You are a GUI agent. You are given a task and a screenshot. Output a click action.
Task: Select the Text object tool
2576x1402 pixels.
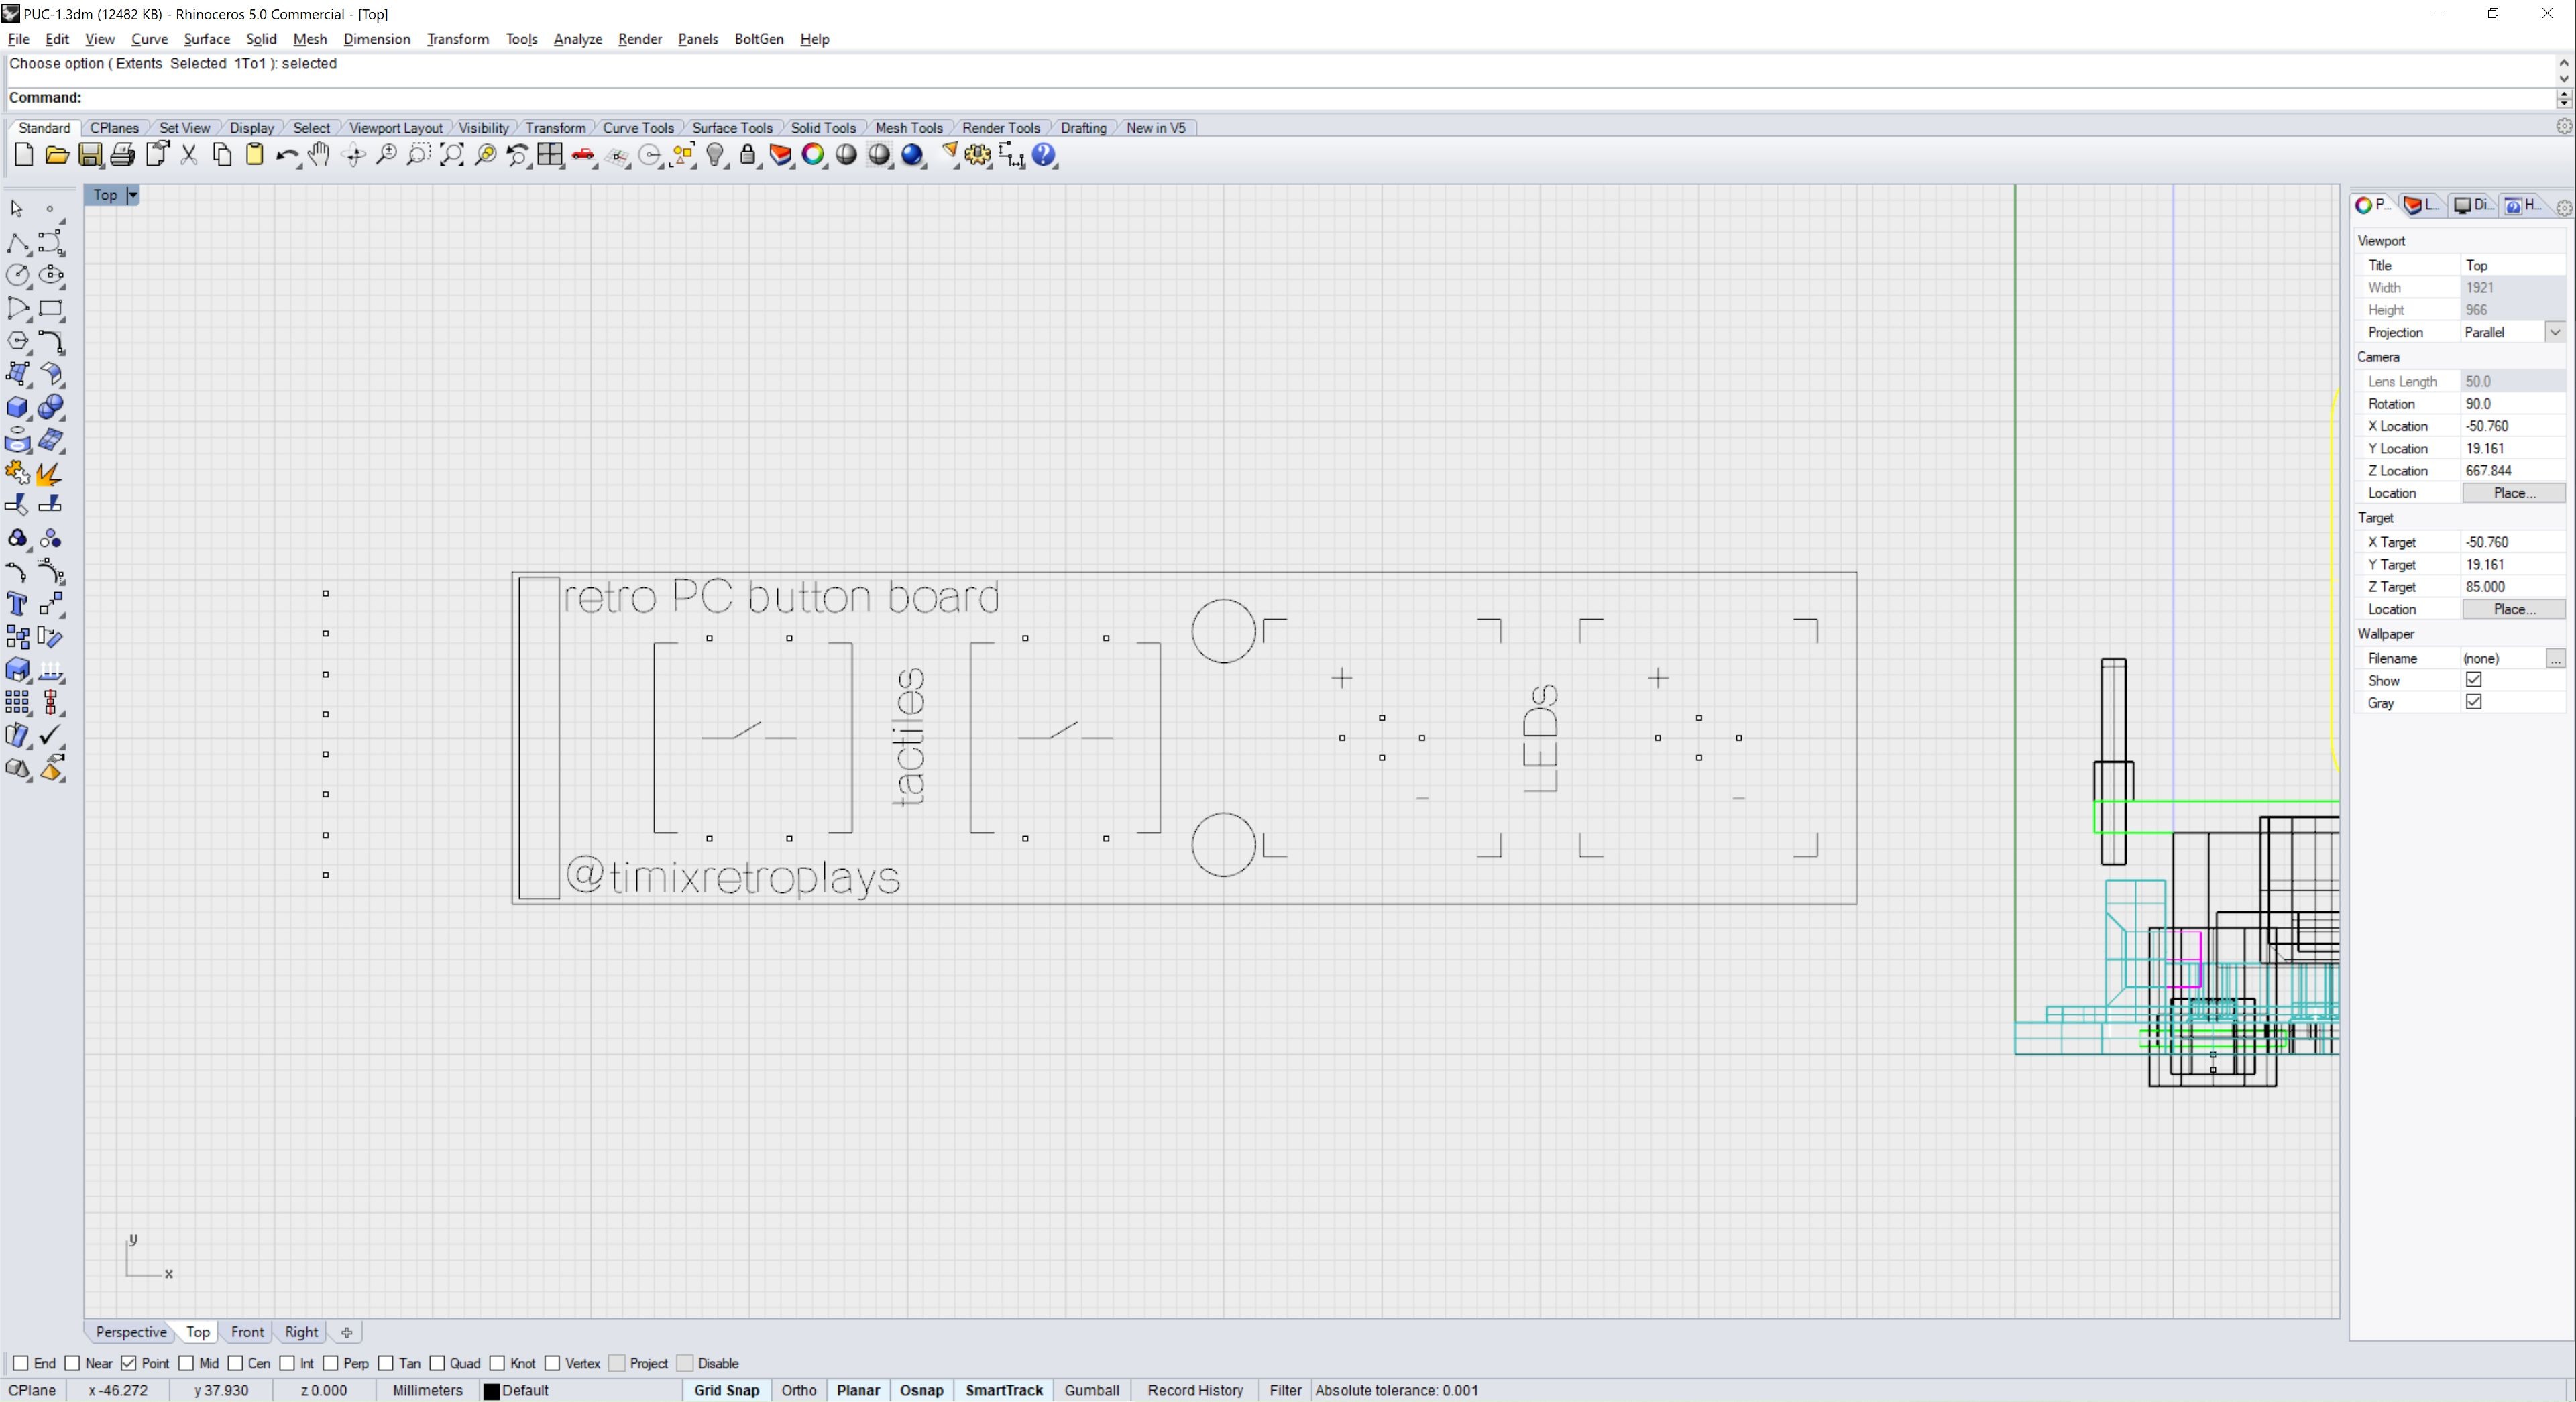17,604
